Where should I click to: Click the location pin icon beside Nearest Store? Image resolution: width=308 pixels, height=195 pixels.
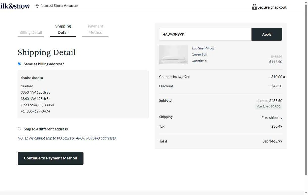tap(37, 6)
